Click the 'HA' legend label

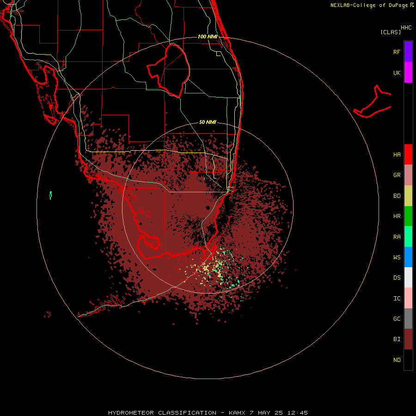(397, 154)
